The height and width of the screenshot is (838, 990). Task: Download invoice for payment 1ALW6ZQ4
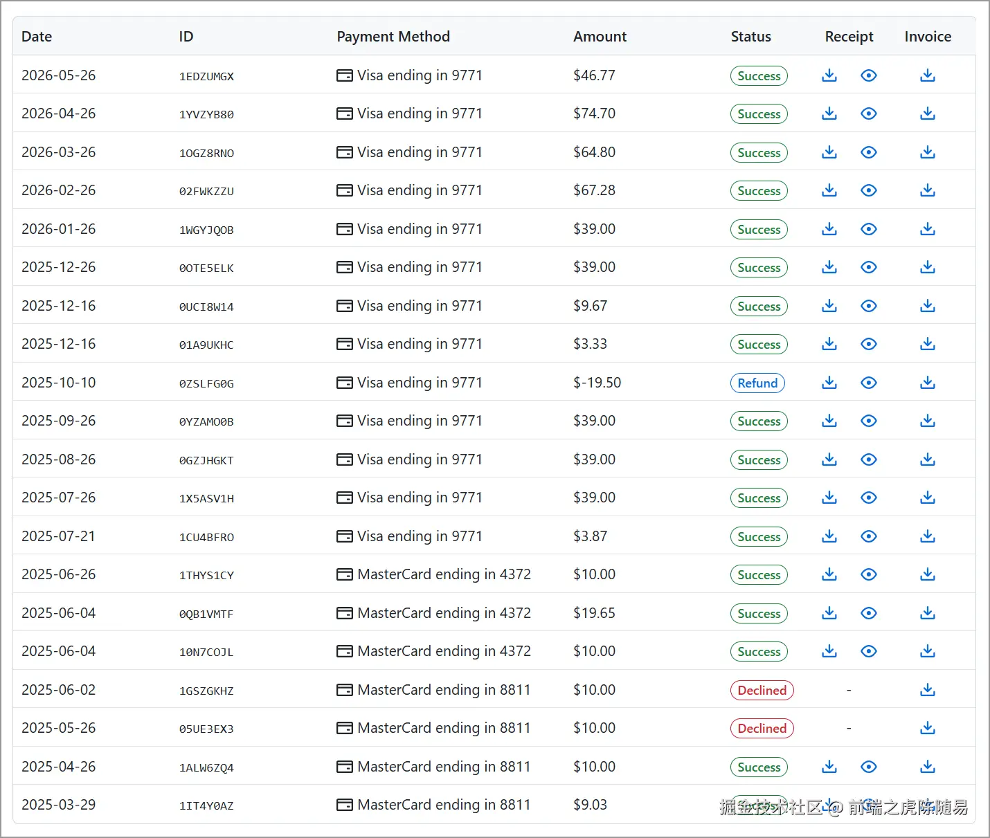pos(928,767)
